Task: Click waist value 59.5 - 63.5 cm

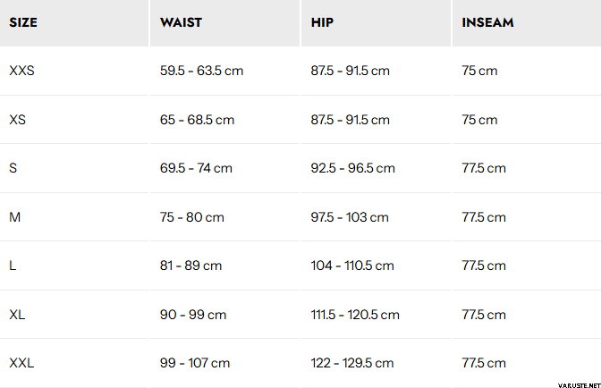Action: (199, 71)
